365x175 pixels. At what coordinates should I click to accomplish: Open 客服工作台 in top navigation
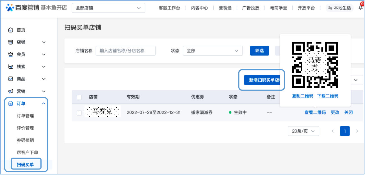click(169, 8)
